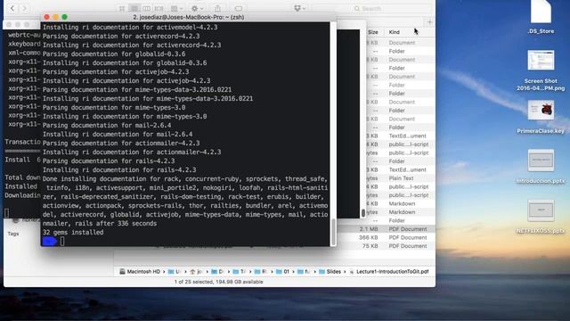The width and height of the screenshot is (570, 321).
Task: Click Lecture1-IntroductionToGit.pdf in path bar
Action: click(388, 271)
